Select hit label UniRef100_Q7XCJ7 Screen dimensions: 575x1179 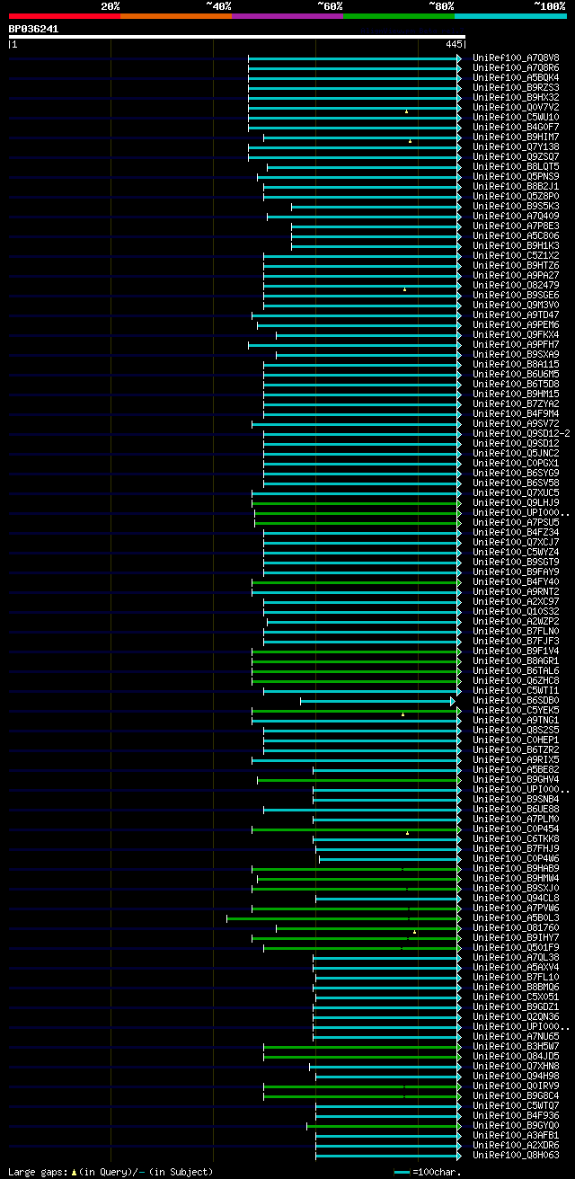(516, 543)
